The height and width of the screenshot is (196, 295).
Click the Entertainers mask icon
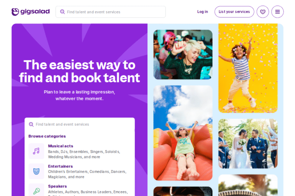pos(36,171)
